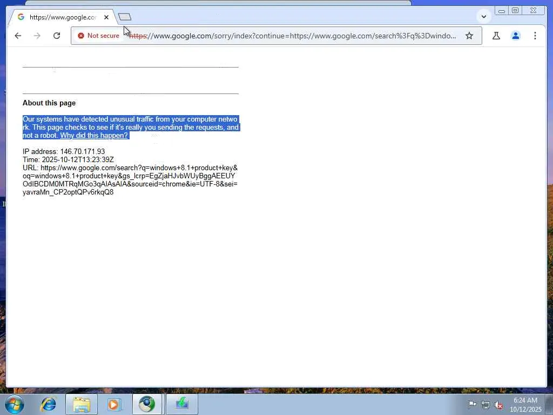
Task: Click the URL text with product+key query
Action: (x=130, y=180)
